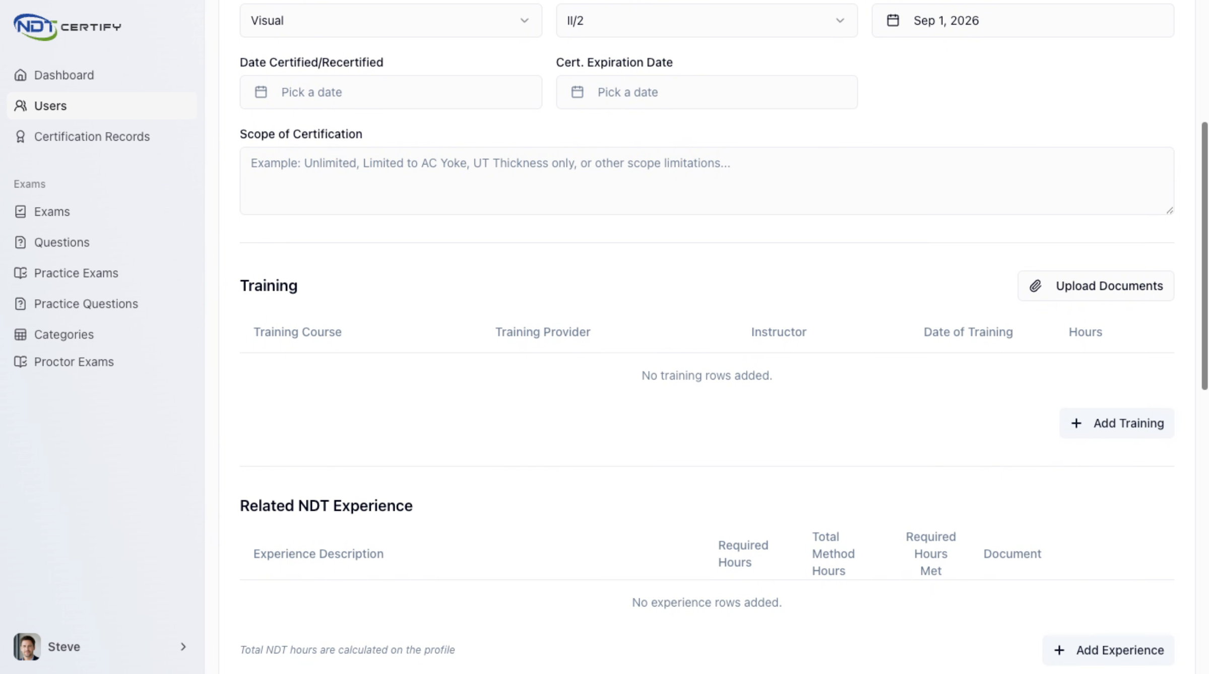Click the Experience Description column header

318,554
